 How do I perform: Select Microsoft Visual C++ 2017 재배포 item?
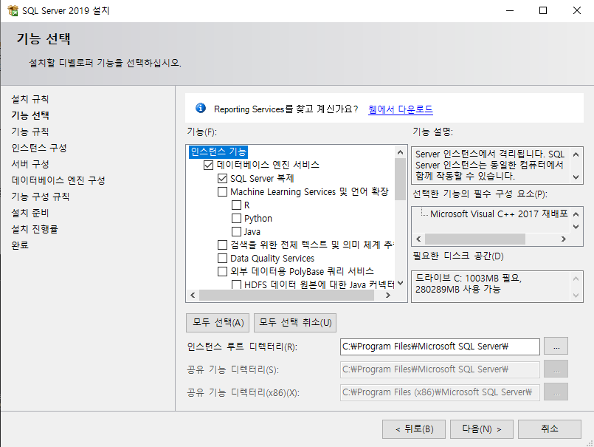tap(499, 214)
